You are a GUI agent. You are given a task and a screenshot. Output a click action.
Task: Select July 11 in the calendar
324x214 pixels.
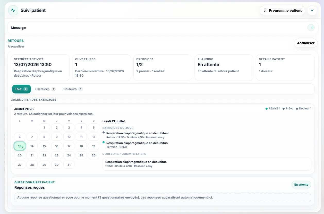tap(81, 137)
